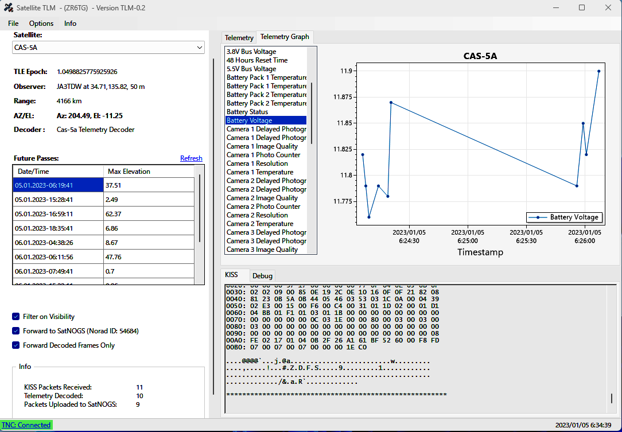Click the Max Elevation column header

149,172
